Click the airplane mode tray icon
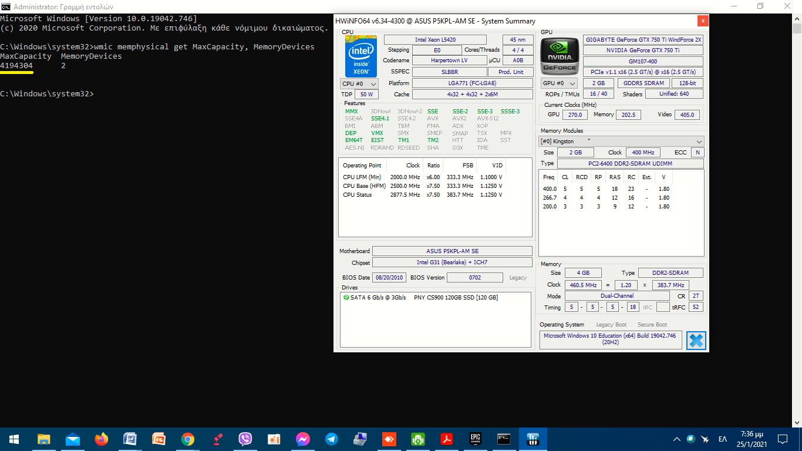The width and height of the screenshot is (802, 451). 705,439
